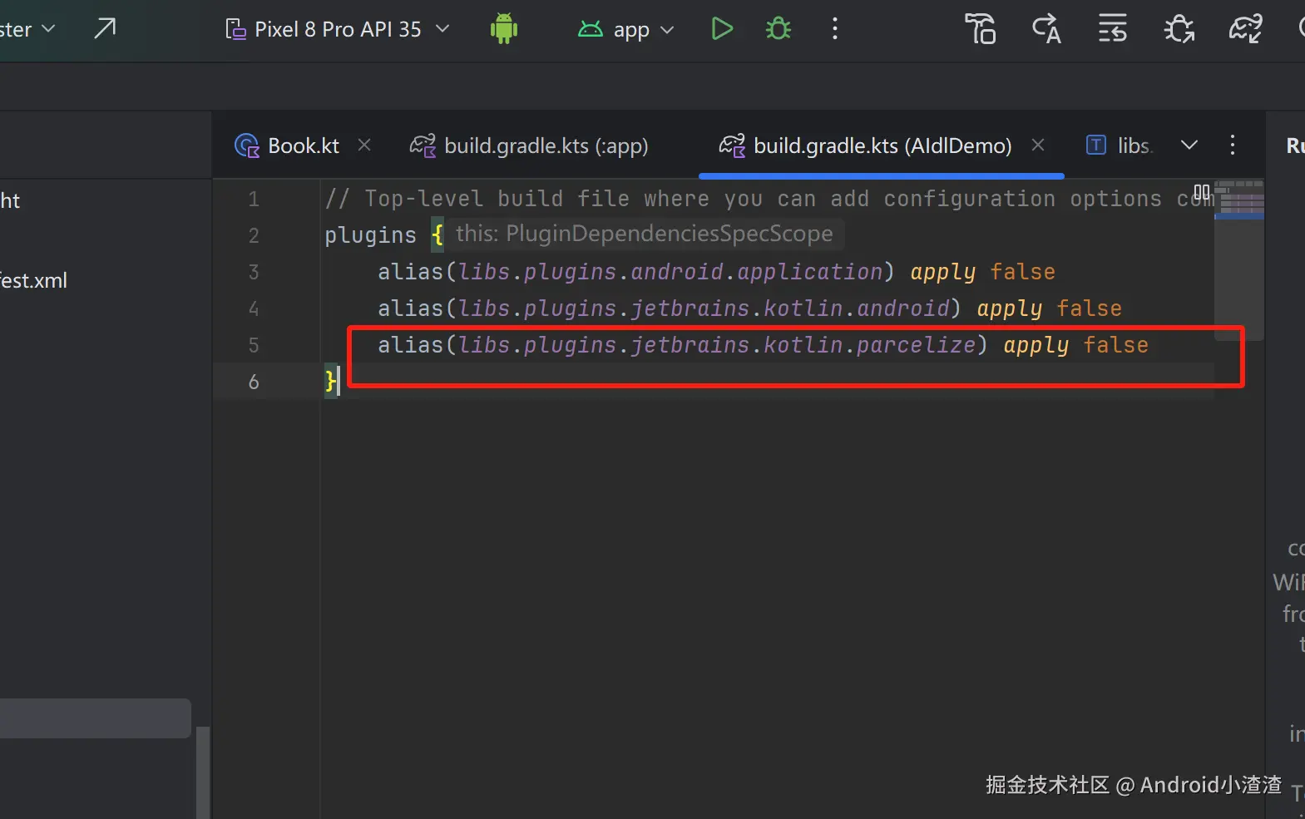Click the reader mode icon in editor
The height and width of the screenshot is (819, 1305).
point(1202,194)
